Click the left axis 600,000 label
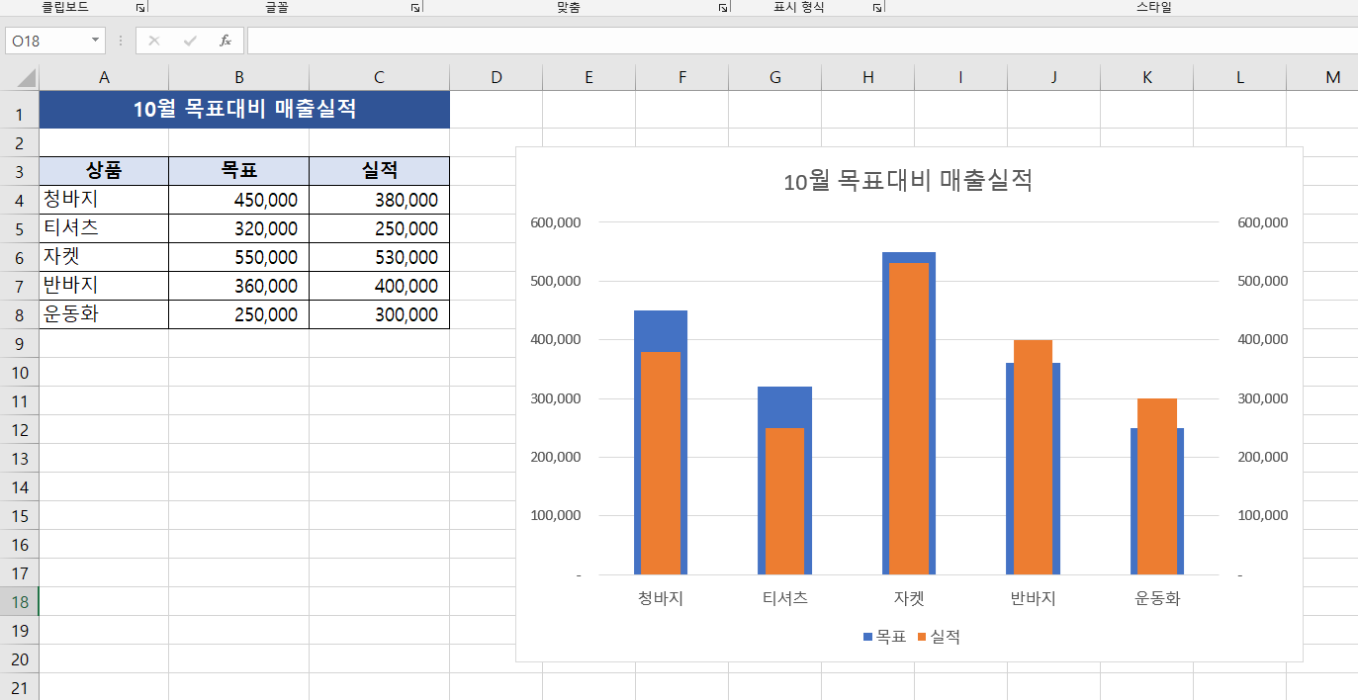The height and width of the screenshot is (700, 1358). coord(556,222)
